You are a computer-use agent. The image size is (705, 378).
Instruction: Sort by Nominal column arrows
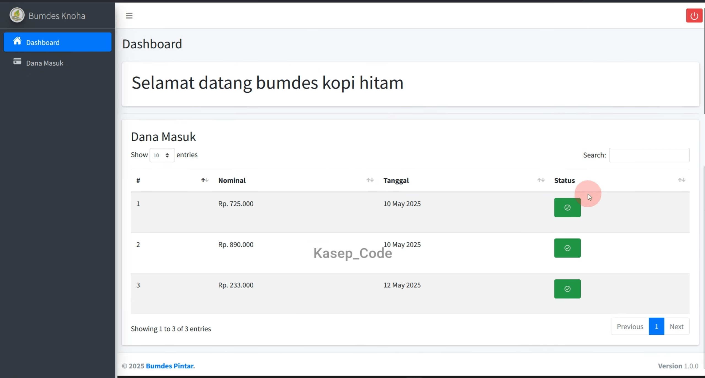370,180
